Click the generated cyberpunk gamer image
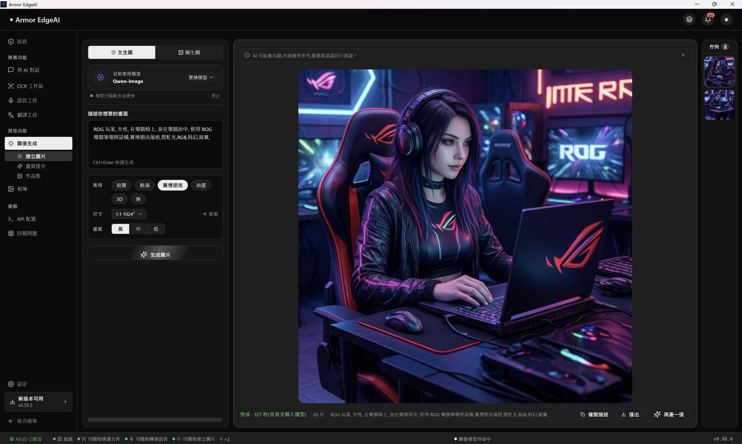 [465, 236]
